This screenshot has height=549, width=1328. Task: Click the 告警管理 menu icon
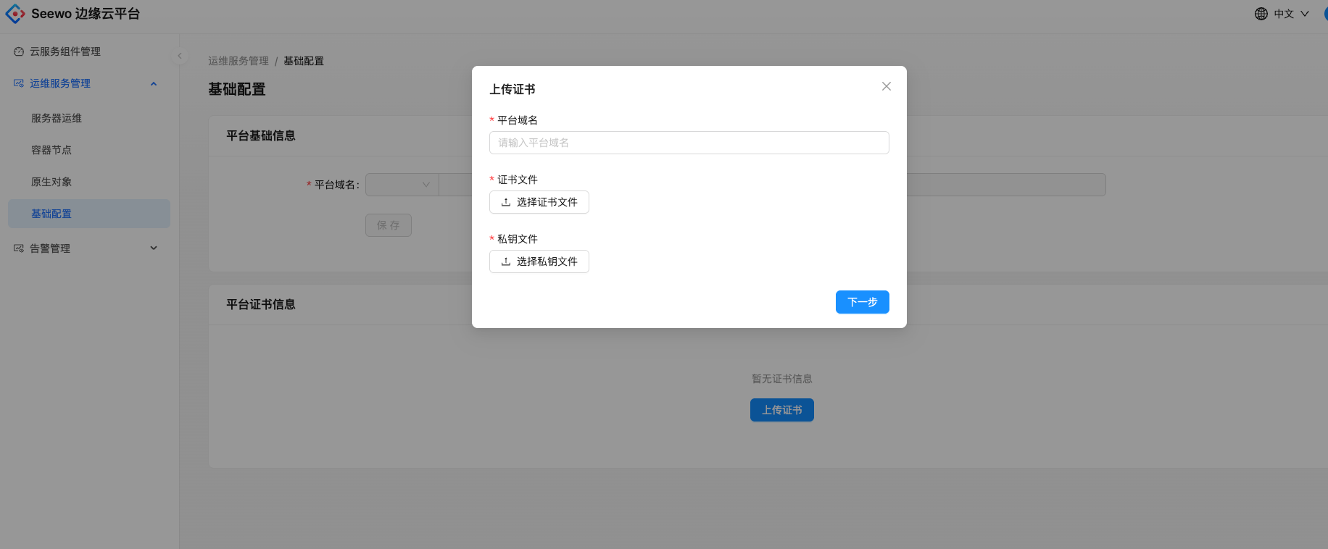[19, 248]
